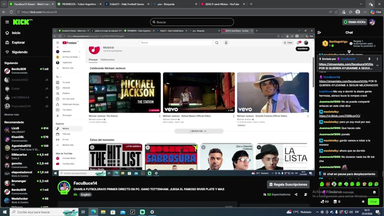Open File Explorer from taskbar
Viewport: 384px width, 216px height.
(103, 212)
